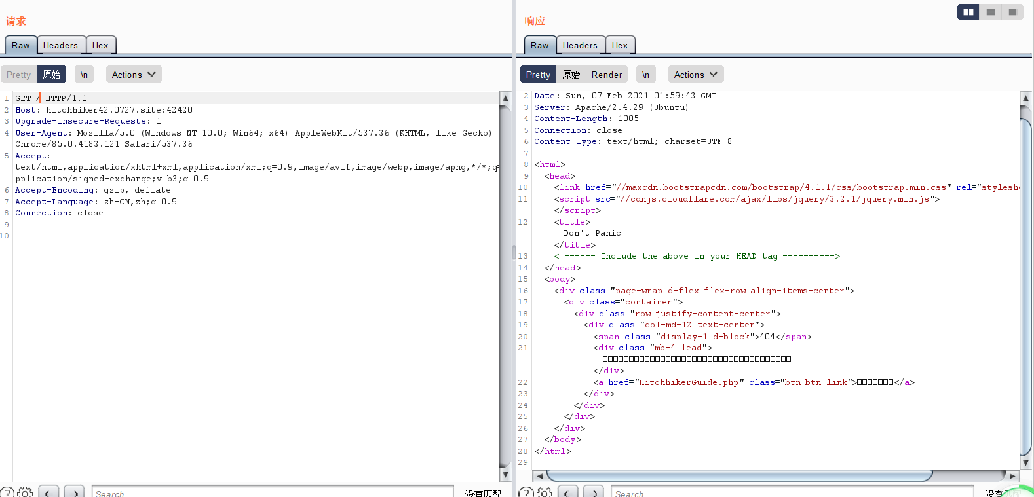Click request scrollbar down arrow
Viewport: 1034px width, 497px height.
(505, 475)
